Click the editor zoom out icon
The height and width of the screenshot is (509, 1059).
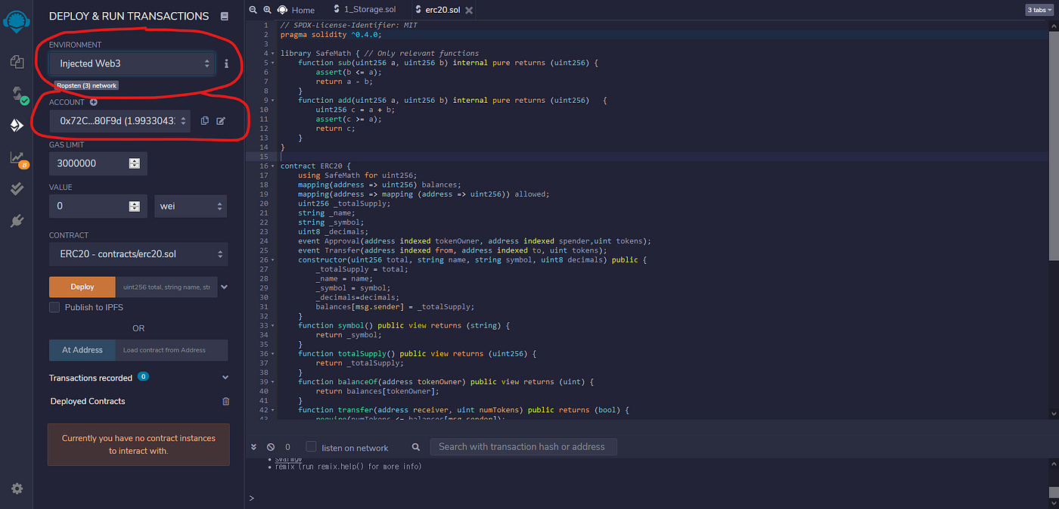tap(253, 10)
